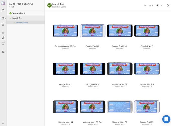
Task: Select Launch Test tree row
Action: click(25, 18)
